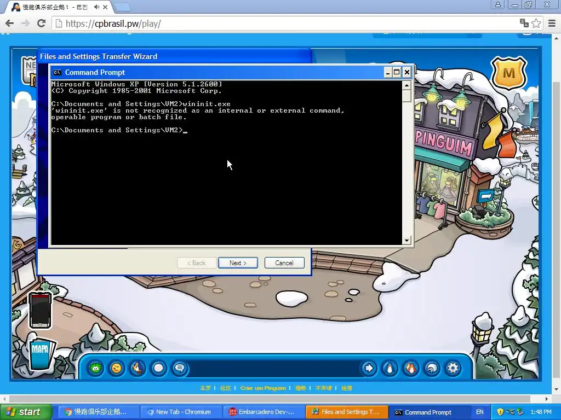This screenshot has width=561, height=420.
Task: Click the newspaper icon in game corner
Action: (x=30, y=71)
